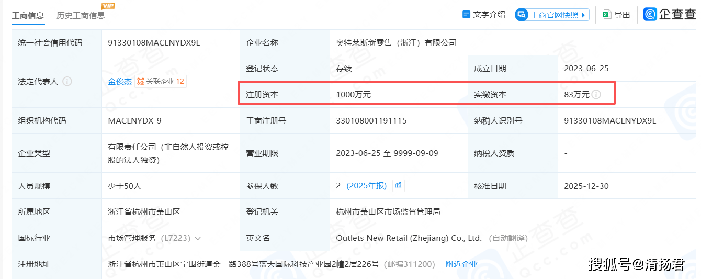The width and height of the screenshot is (701, 279).
Task: Select establishment date 2023-06-25
Action: [586, 69]
